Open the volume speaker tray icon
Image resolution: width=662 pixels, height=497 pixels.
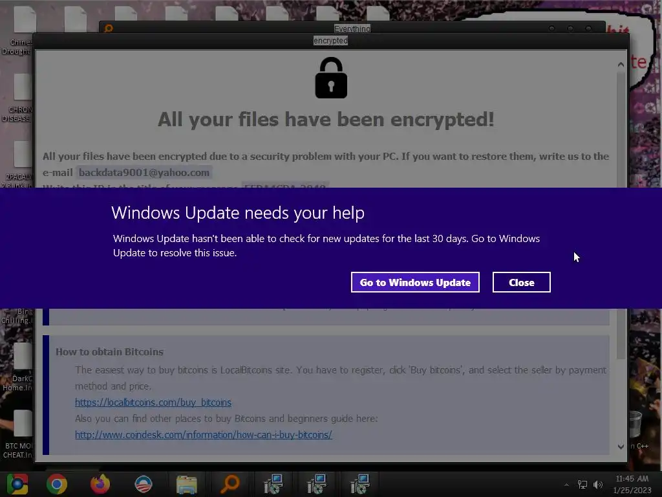click(598, 484)
